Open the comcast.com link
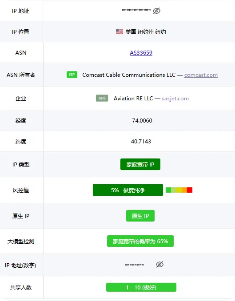Screen dimensions: 235x301 pos(201,75)
